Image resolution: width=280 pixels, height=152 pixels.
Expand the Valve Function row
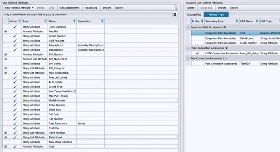tap(6, 133)
